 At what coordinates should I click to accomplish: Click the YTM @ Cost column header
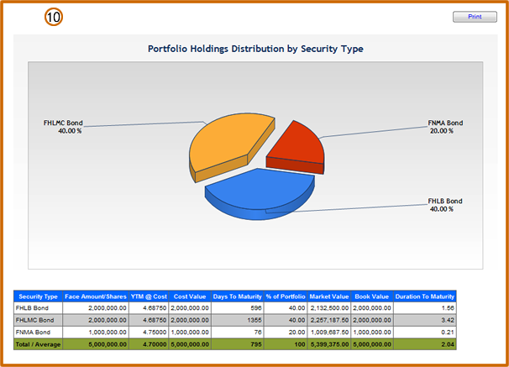(x=149, y=296)
